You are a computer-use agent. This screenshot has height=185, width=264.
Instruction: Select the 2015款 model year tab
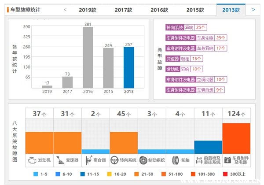click(x=195, y=10)
